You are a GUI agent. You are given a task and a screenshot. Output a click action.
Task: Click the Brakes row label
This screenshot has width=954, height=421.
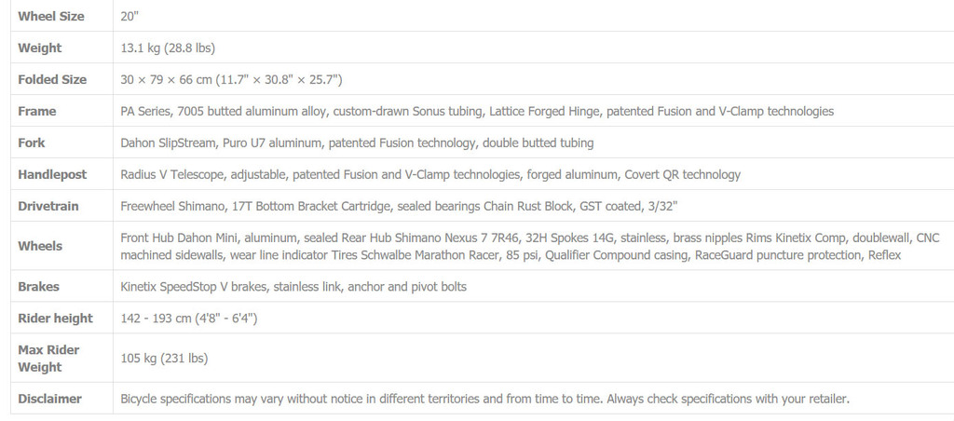[39, 287]
